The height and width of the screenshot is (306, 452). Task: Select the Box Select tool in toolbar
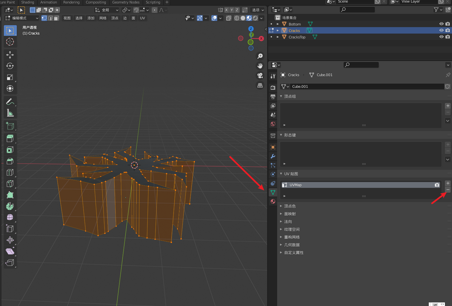10,31
